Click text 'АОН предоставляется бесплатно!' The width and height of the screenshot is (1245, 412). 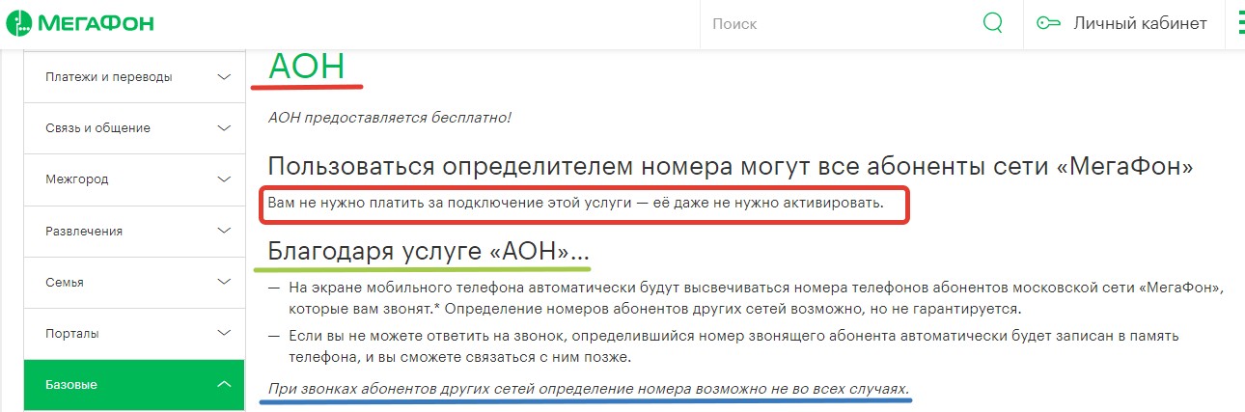390,118
